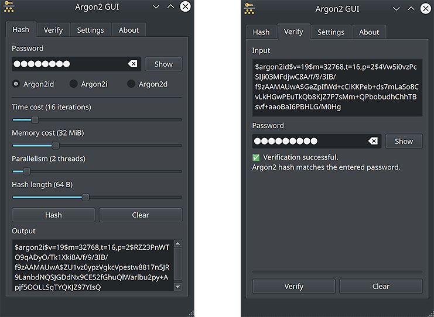Image resolution: width=434 pixels, height=317 pixels.
Task: Click the 'Input' label
Action: pos(261,50)
